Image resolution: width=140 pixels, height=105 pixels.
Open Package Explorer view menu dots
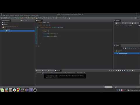click(x=29, y=21)
